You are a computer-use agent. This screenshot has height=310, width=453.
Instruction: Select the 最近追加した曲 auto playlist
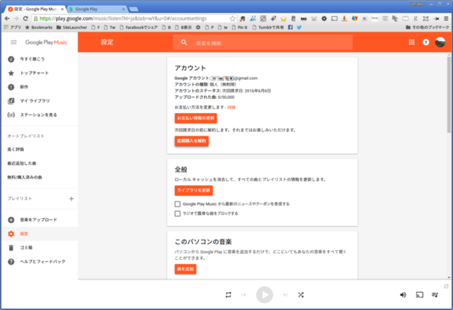[40, 163]
